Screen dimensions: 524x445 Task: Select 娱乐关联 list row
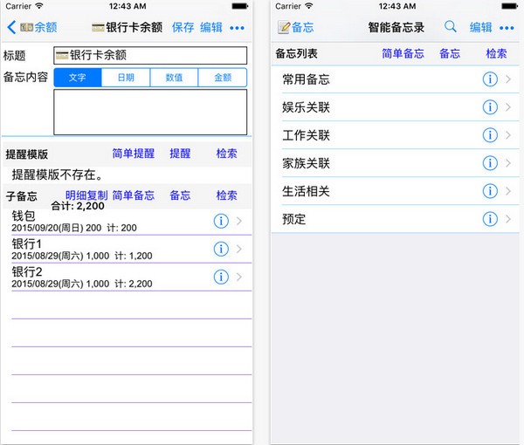(396, 107)
